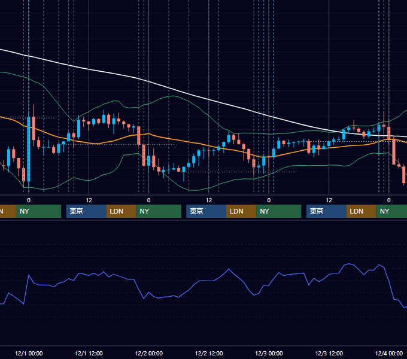Click the hour label 0 above 12/3 00:00
Image resolution: width=407 pixels, height=359 pixels.
click(269, 200)
